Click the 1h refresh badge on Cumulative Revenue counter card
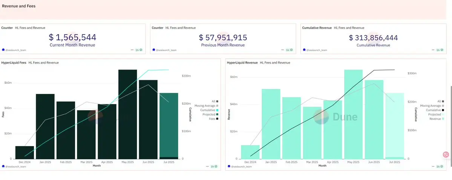This screenshot has width=452, height=180. click(440, 50)
